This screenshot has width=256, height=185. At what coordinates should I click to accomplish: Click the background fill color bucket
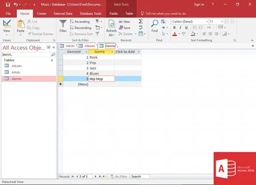(193, 34)
